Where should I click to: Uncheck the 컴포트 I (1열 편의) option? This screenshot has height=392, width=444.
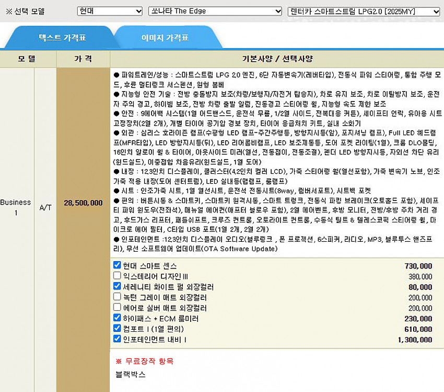click(117, 328)
